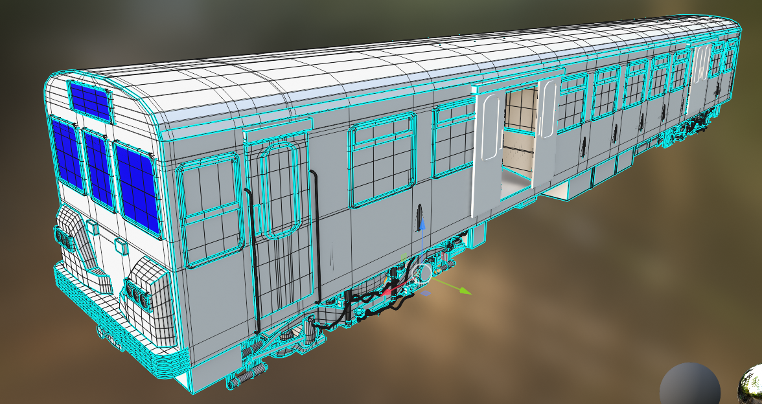Select the small green plane handle of gizmo
The width and height of the screenshot is (762, 404).
[x=404, y=258]
